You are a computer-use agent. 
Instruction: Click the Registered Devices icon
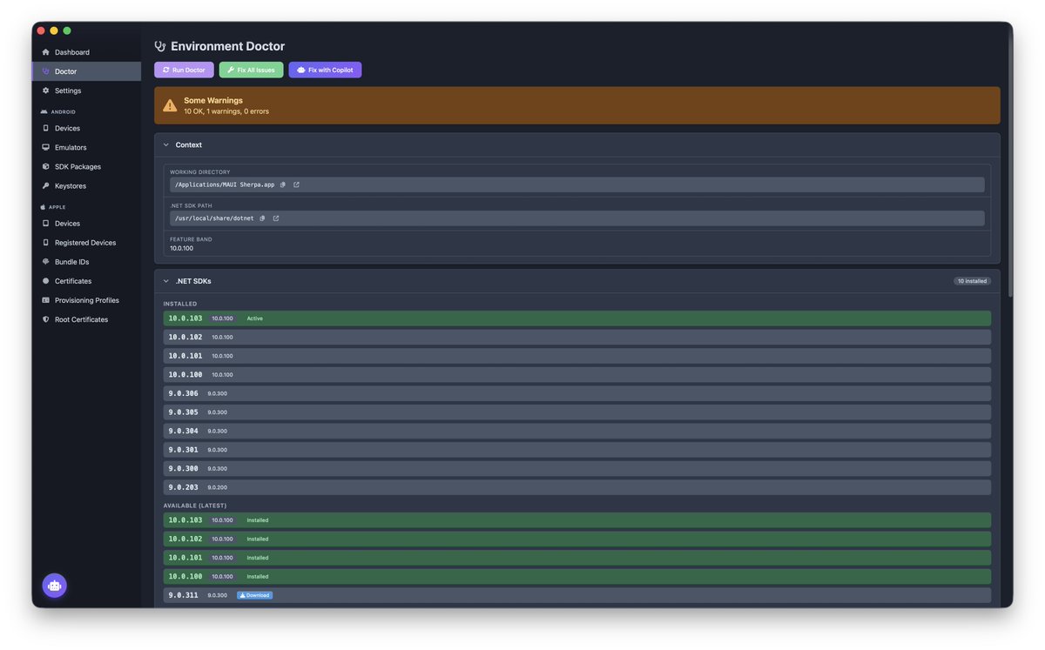pos(46,243)
